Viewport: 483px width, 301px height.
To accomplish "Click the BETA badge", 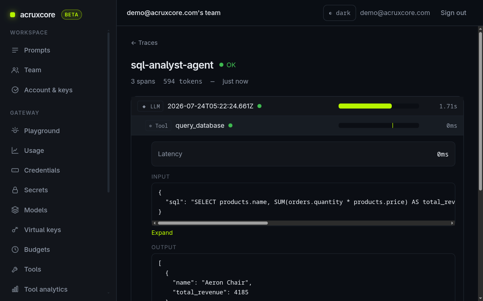I will 71,15.
